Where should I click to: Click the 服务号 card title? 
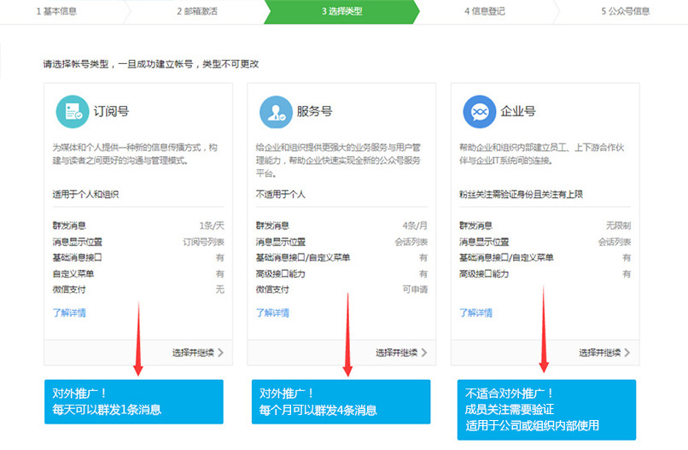tap(314, 111)
